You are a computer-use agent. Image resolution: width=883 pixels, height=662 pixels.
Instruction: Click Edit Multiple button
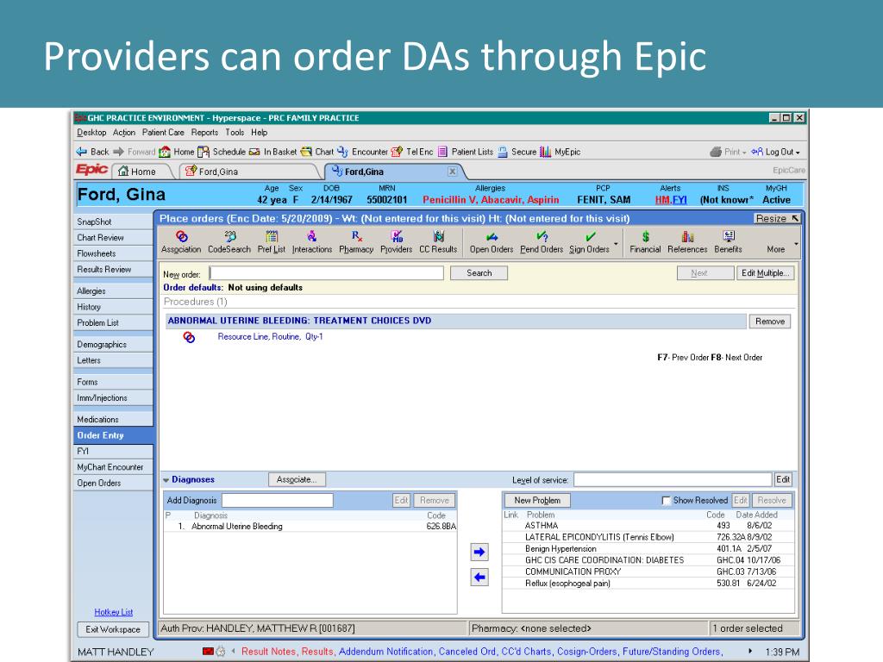point(766,273)
